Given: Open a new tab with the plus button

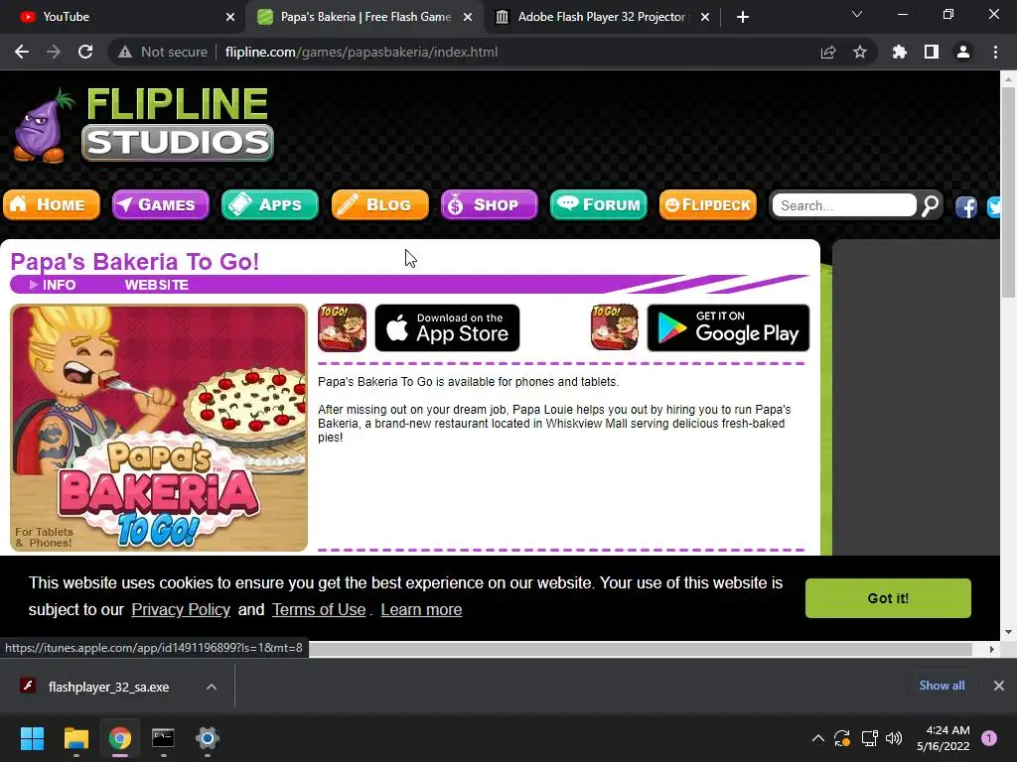Looking at the screenshot, I should click(743, 17).
